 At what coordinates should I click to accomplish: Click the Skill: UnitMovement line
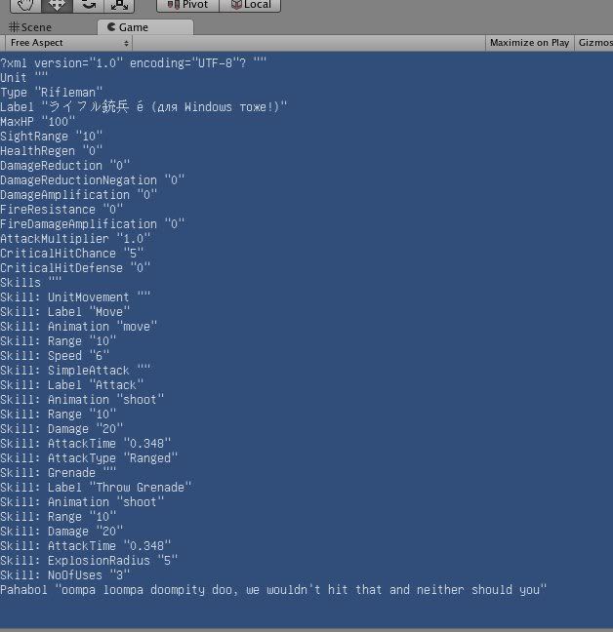click(75, 297)
